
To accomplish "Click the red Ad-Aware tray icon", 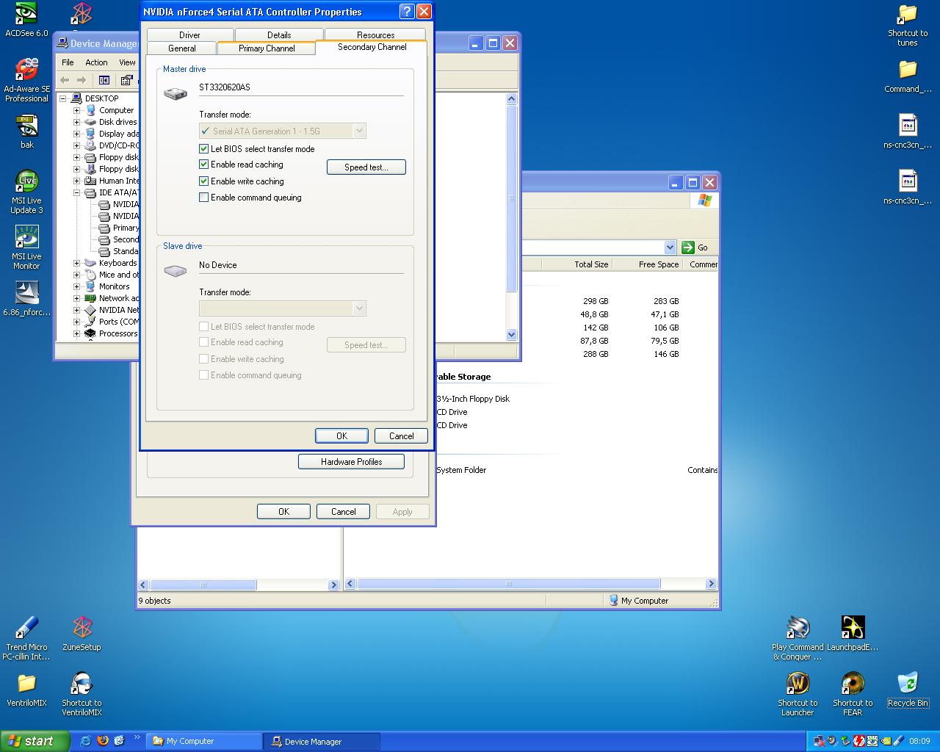I will [x=858, y=741].
